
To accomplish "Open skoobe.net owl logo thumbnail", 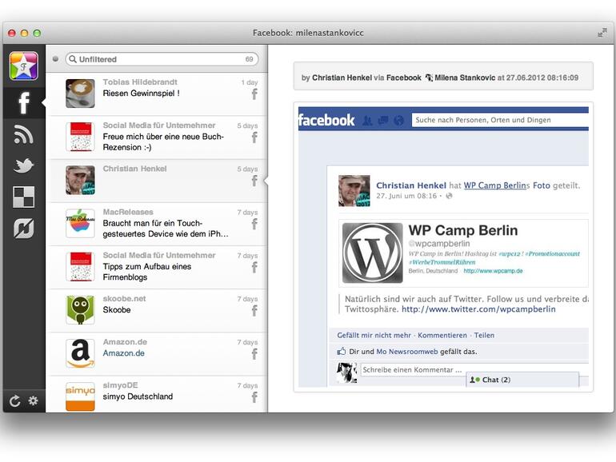I will click(x=80, y=310).
